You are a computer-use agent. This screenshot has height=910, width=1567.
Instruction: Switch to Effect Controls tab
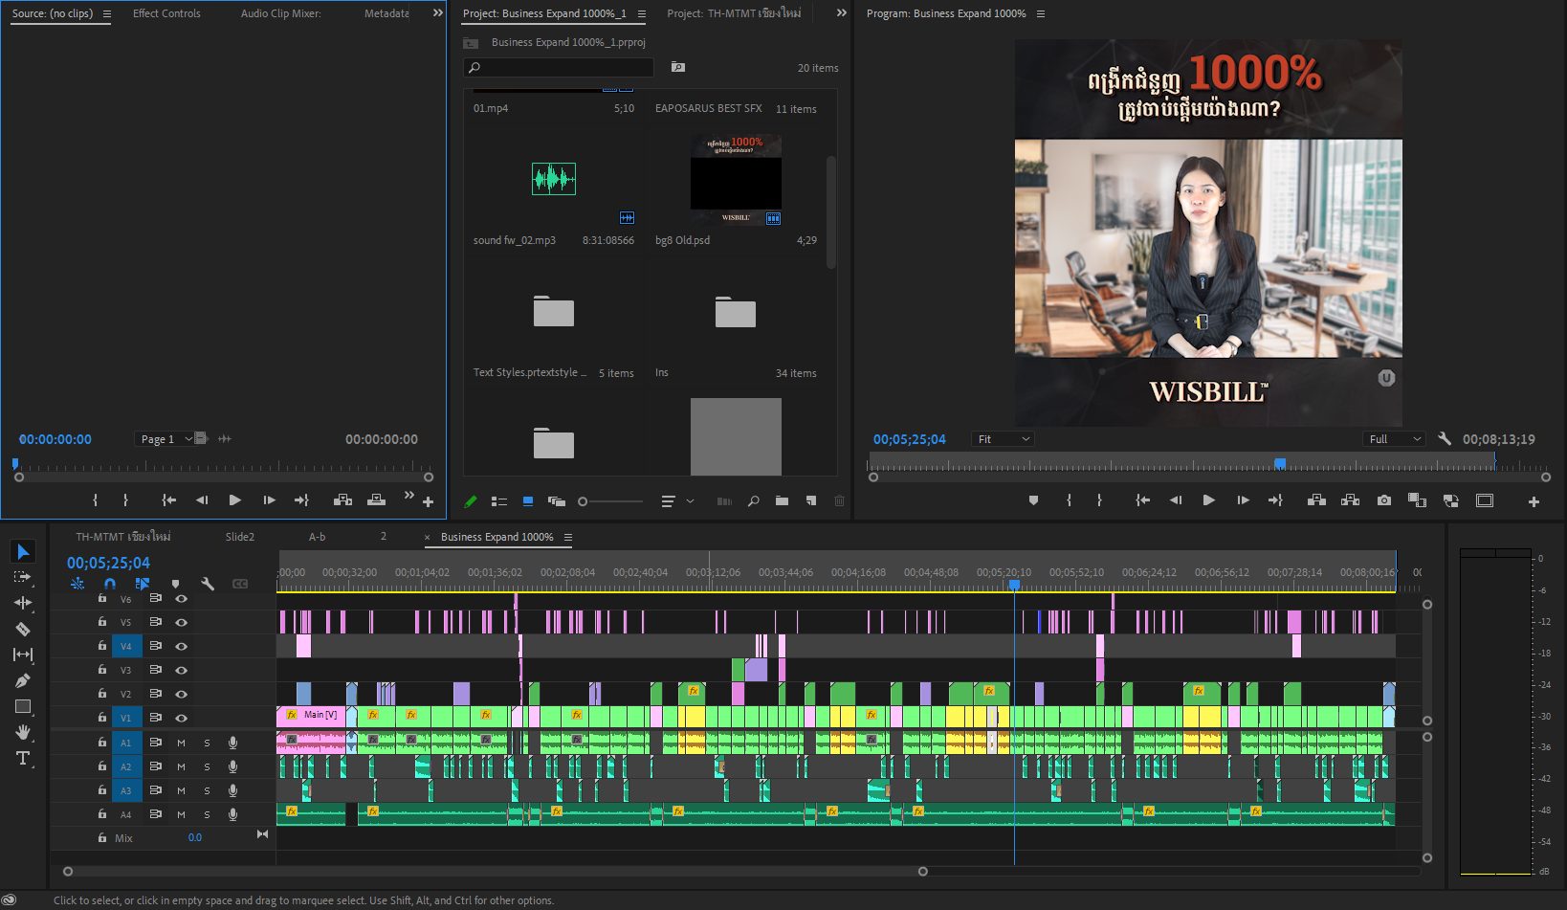click(x=166, y=13)
